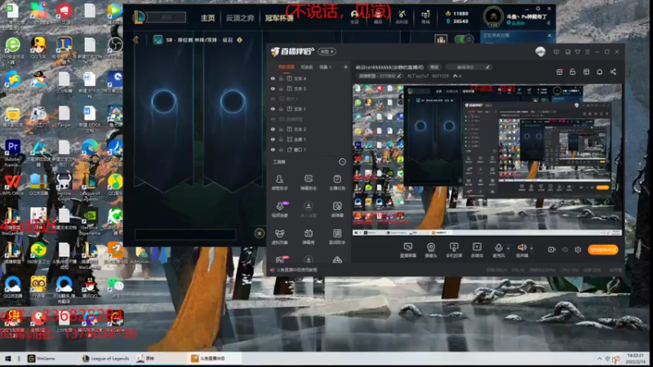The height and width of the screenshot is (367, 653).
Task: Select the second scene tab
Action: 307,67
